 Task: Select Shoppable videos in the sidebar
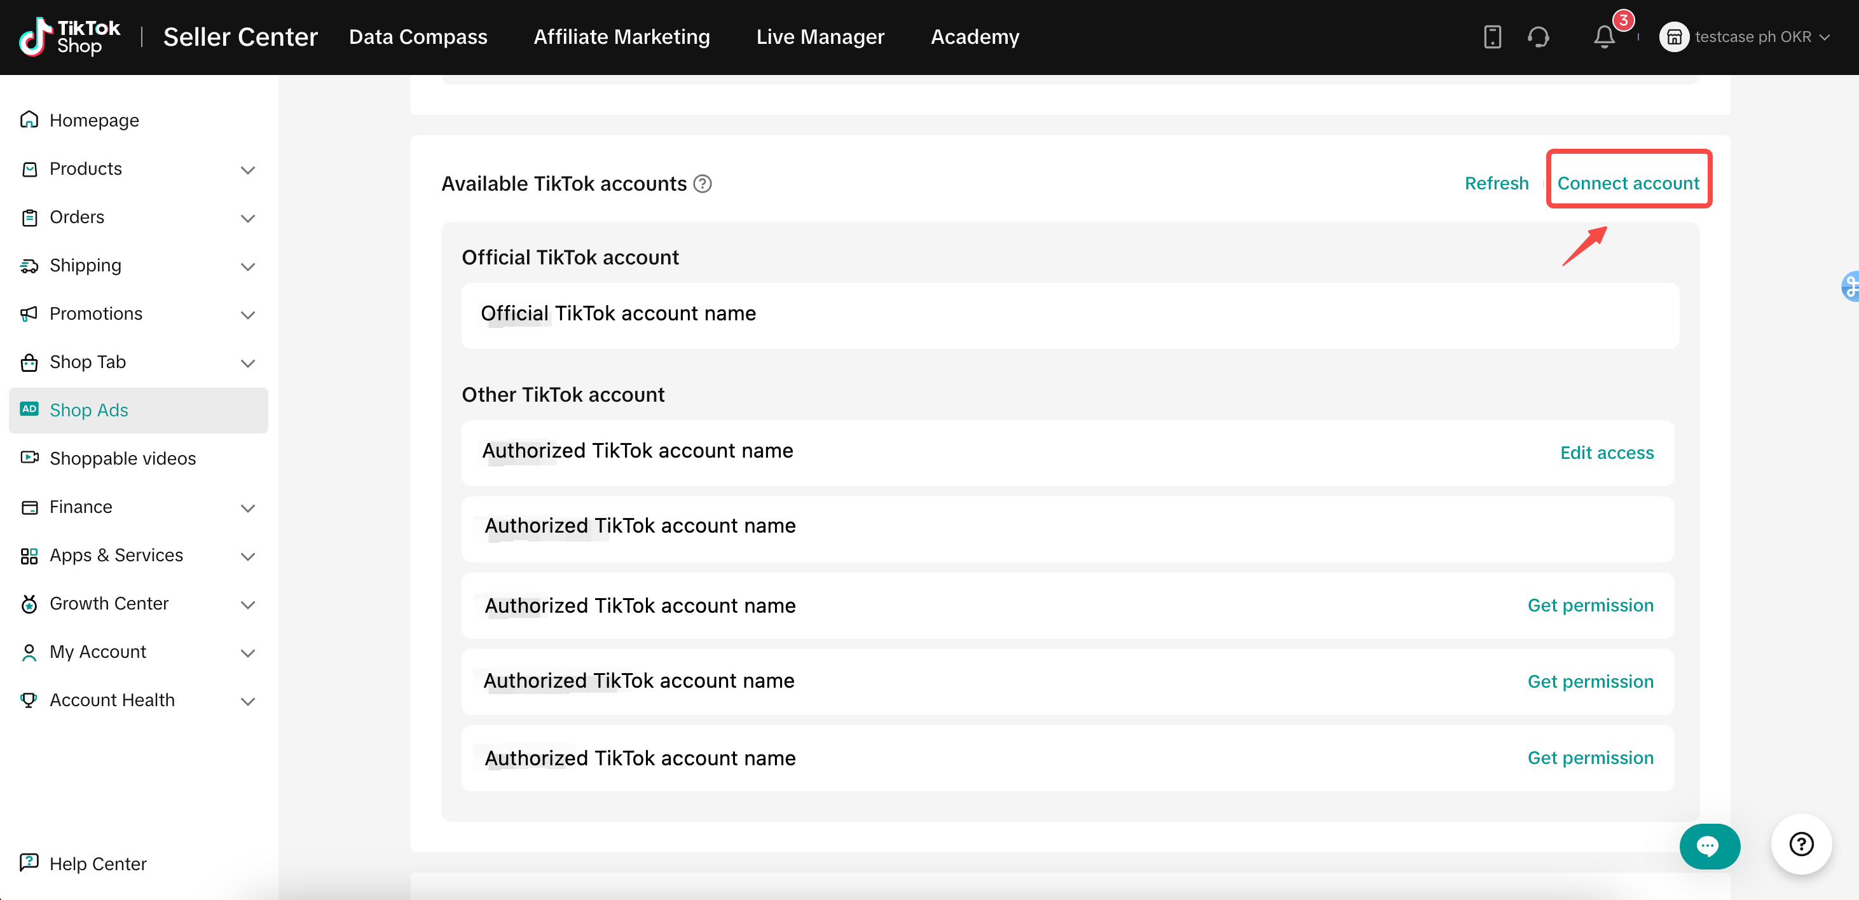coord(123,458)
